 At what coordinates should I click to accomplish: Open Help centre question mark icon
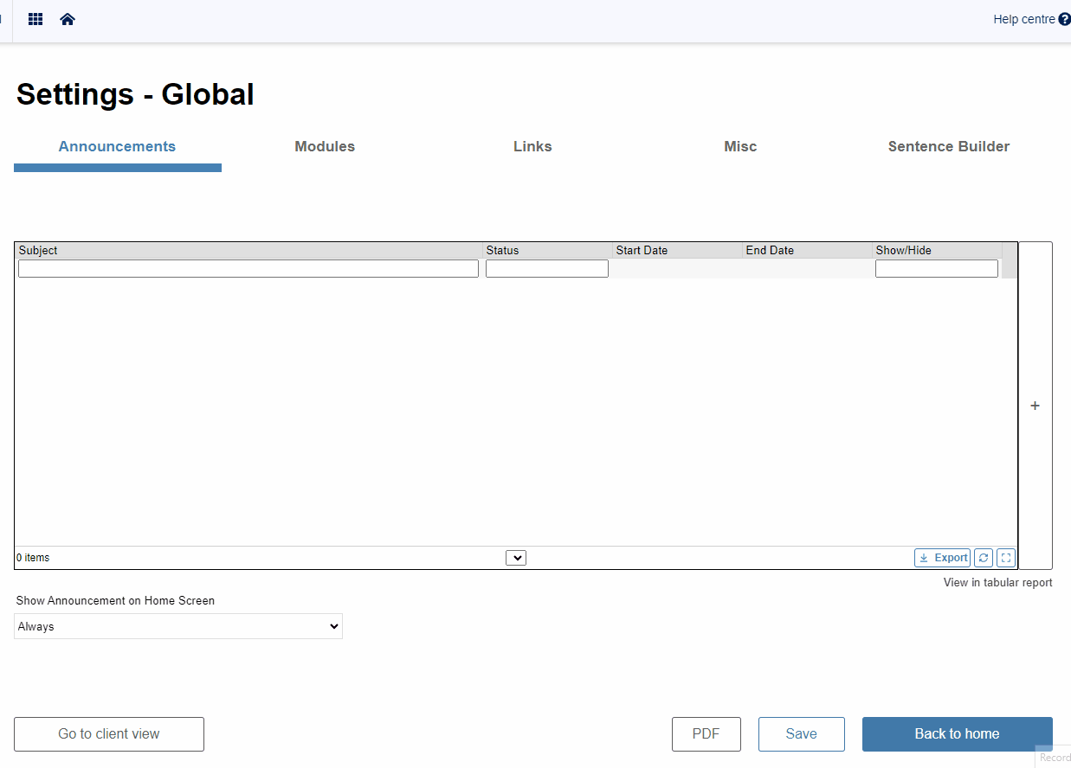1064,19
